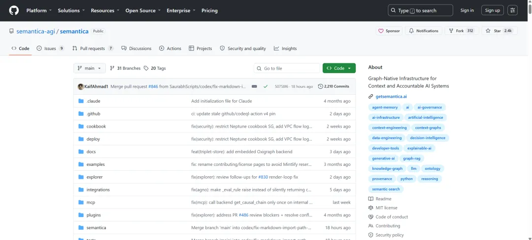This screenshot has width=532, height=240.
Task: Switch to the Pull requests tab
Action: coord(93,48)
